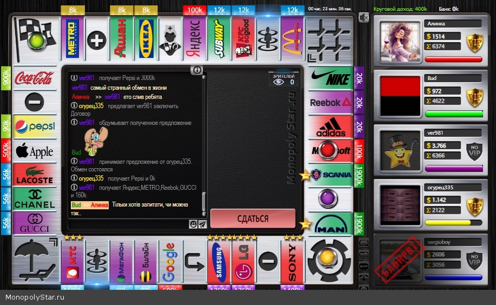
Task: Select the adidas property cell
Action: (330, 127)
